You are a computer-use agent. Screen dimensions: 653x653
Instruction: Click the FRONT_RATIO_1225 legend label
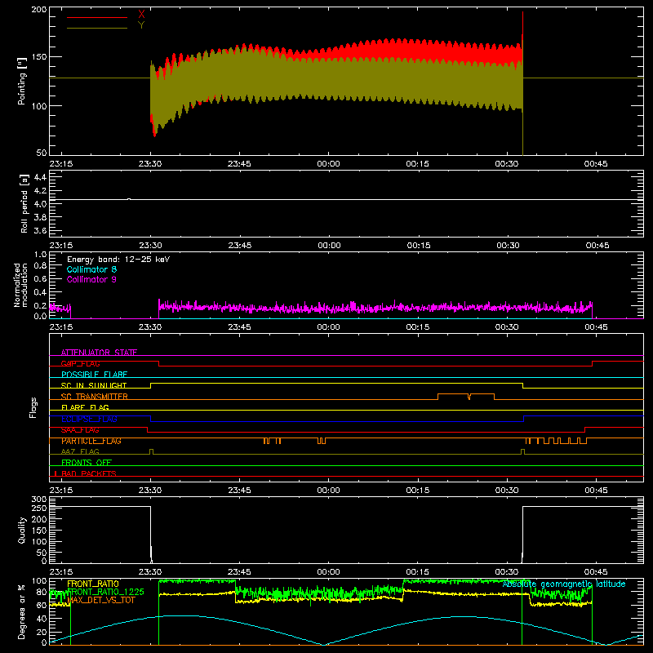coord(105,592)
